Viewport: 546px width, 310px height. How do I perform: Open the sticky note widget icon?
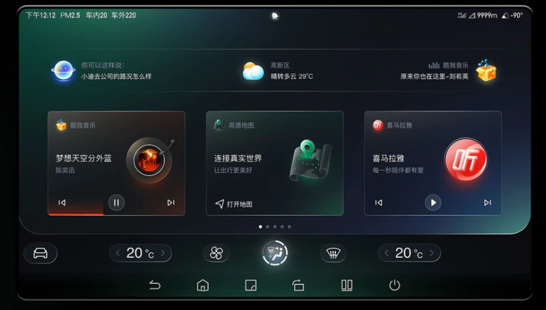click(x=251, y=285)
